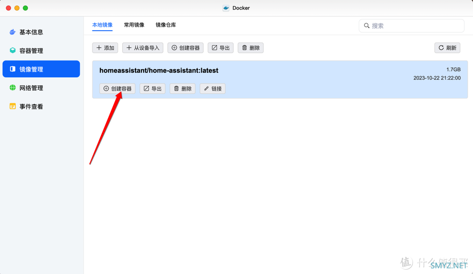Click the 基本信息 whale icon

coord(12,32)
